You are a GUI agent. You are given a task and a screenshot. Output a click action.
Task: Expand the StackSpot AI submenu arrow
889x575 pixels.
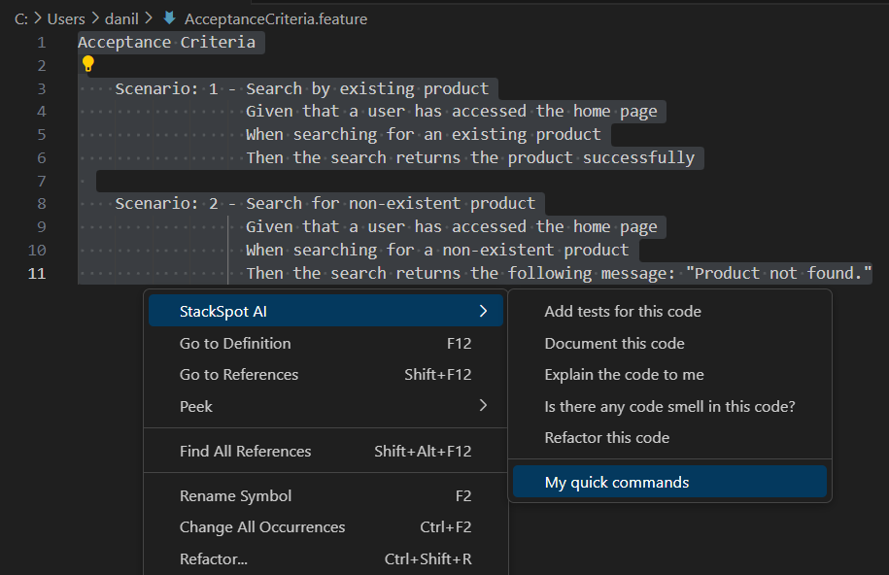(x=483, y=311)
